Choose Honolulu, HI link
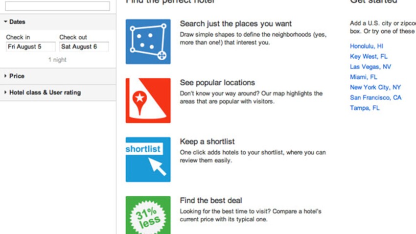This screenshot has width=416, height=234. pyautogui.click(x=367, y=46)
